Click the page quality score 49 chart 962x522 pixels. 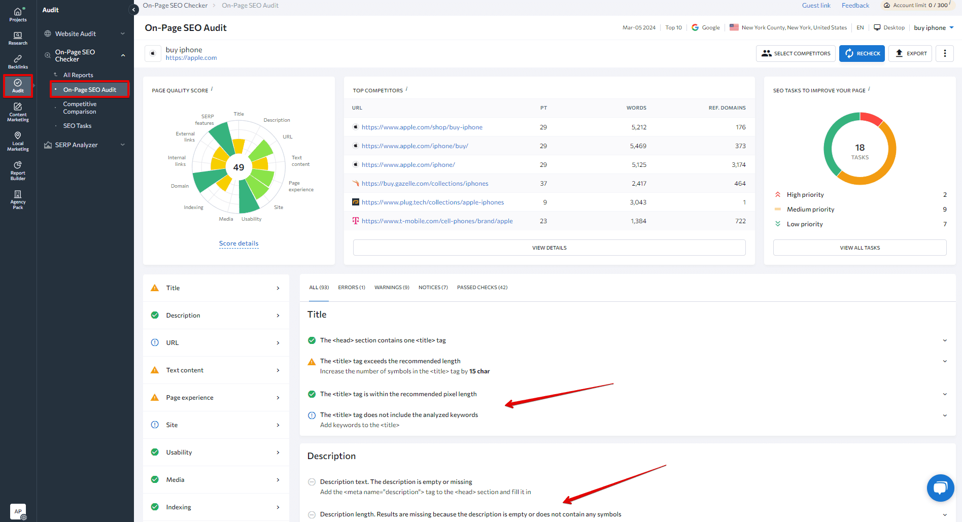[238, 167]
